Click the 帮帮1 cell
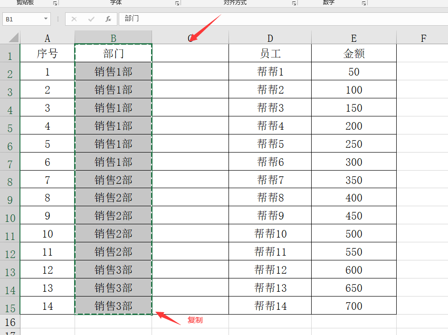This screenshot has width=448, height=335. (270, 71)
